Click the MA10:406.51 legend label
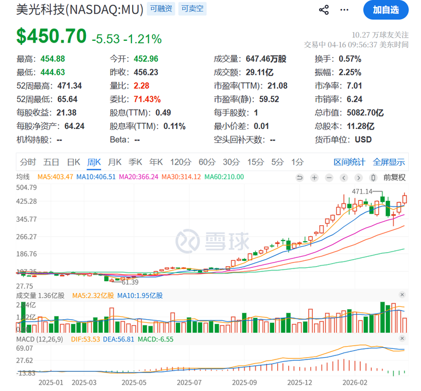The width and height of the screenshot is (421, 391). point(96,177)
